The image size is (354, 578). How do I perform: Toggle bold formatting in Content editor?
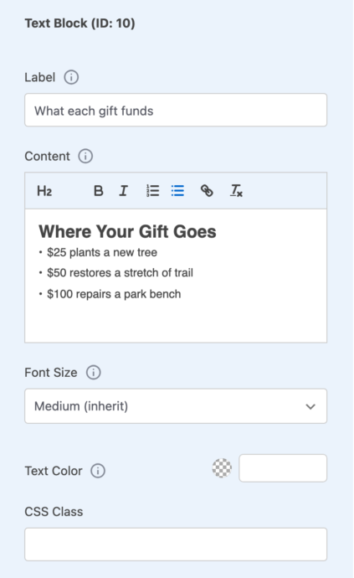99,191
